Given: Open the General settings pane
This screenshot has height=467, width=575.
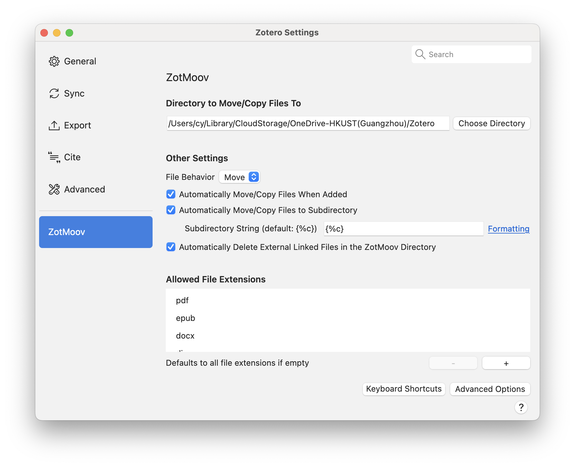Looking at the screenshot, I should click(x=96, y=61).
